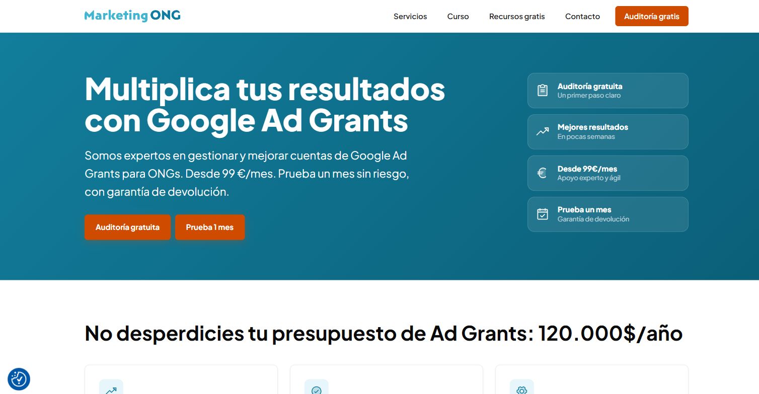Image resolution: width=759 pixels, height=394 pixels.
Task: Click the 'Mejores resultados' card title
Action: click(x=593, y=127)
